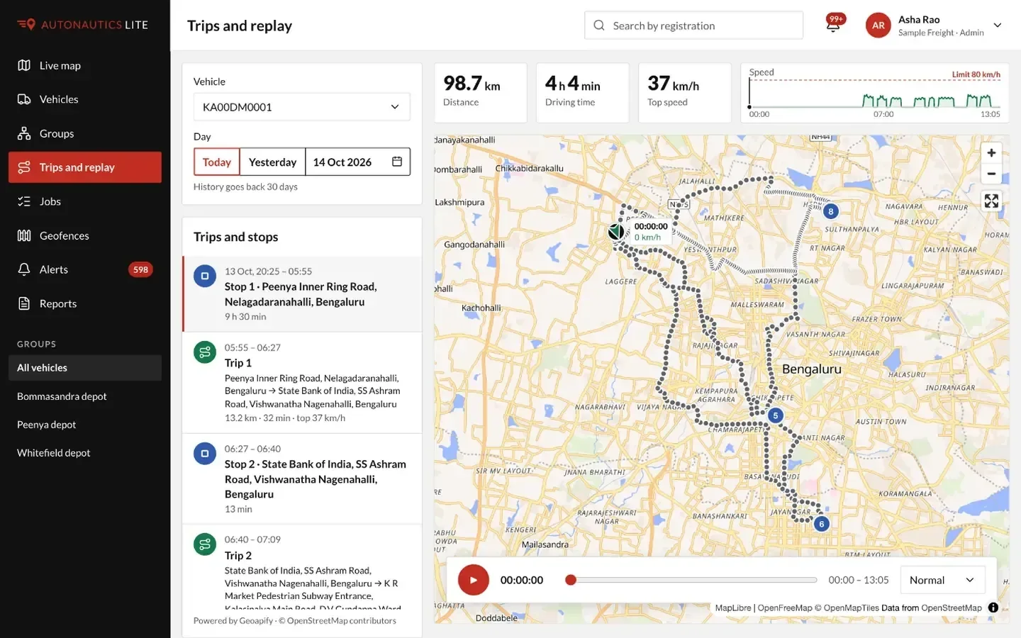Open the Normal playback speed dropdown
The width and height of the screenshot is (1021, 638).
coord(942,580)
